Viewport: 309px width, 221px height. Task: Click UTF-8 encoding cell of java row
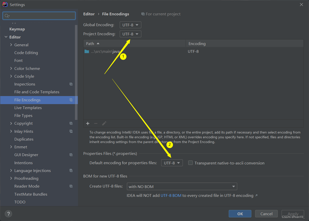tap(193, 51)
